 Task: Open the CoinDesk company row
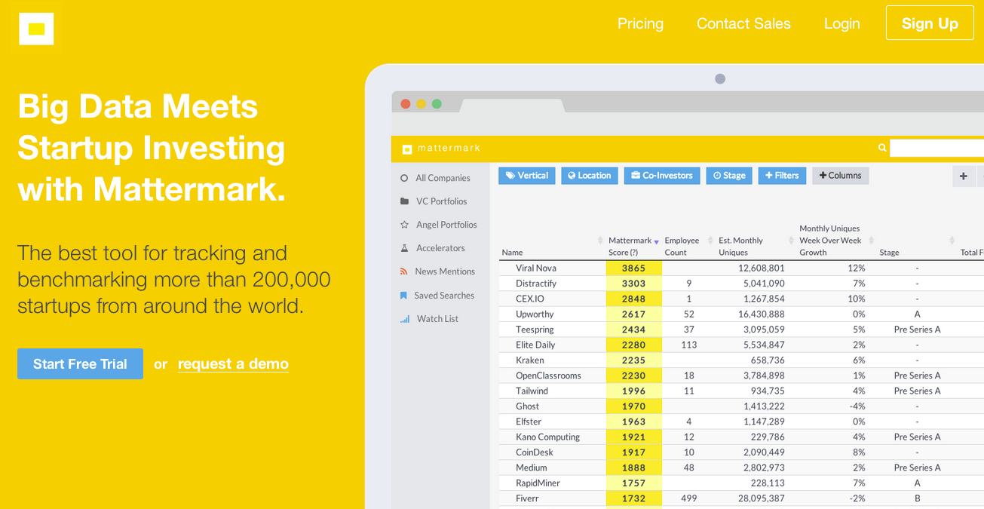coord(741,452)
